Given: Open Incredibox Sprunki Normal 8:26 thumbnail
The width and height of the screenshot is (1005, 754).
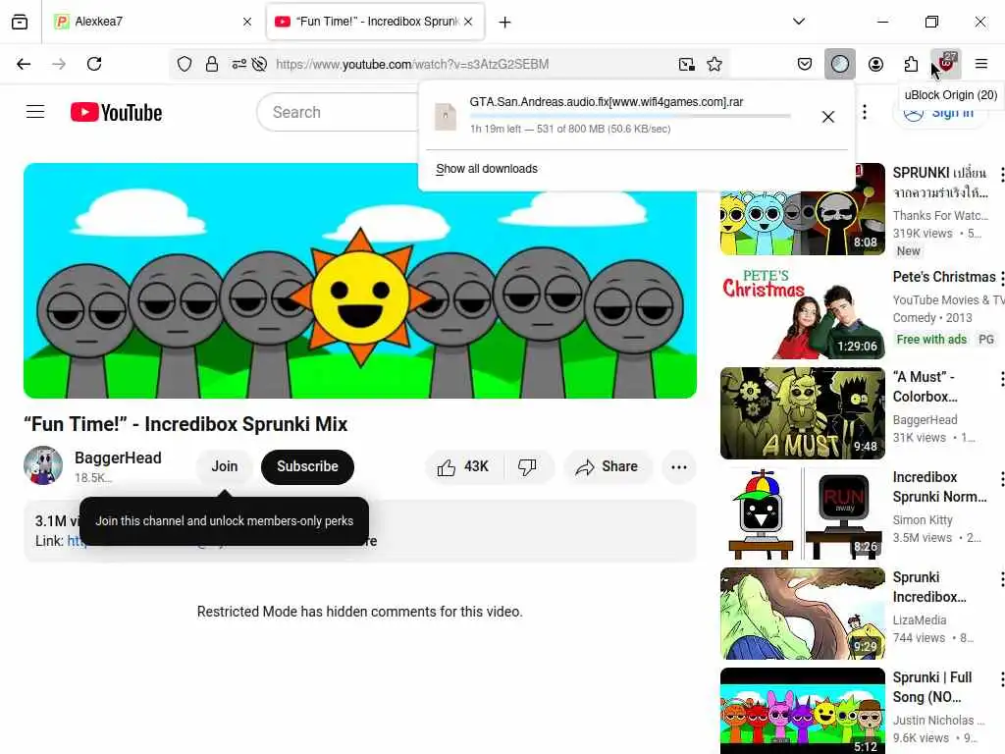Looking at the screenshot, I should click(x=803, y=512).
